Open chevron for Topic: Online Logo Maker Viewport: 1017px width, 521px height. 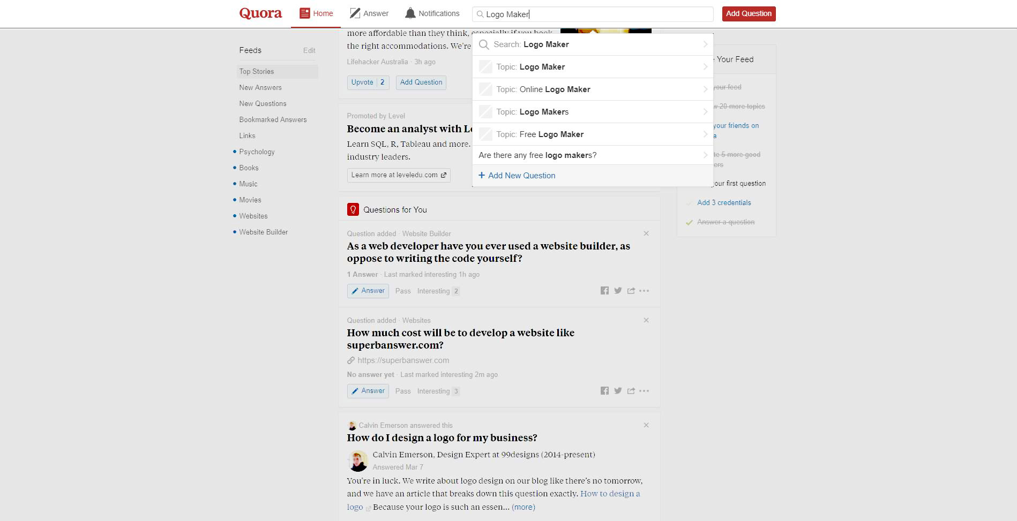pos(706,89)
